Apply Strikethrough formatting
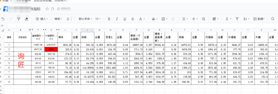 [133, 19]
